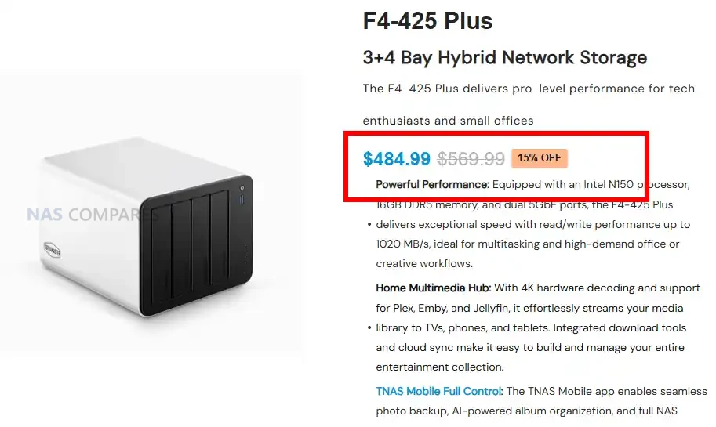Click the $484.99 sale price
Screen dimensions: 716x427
(397, 159)
